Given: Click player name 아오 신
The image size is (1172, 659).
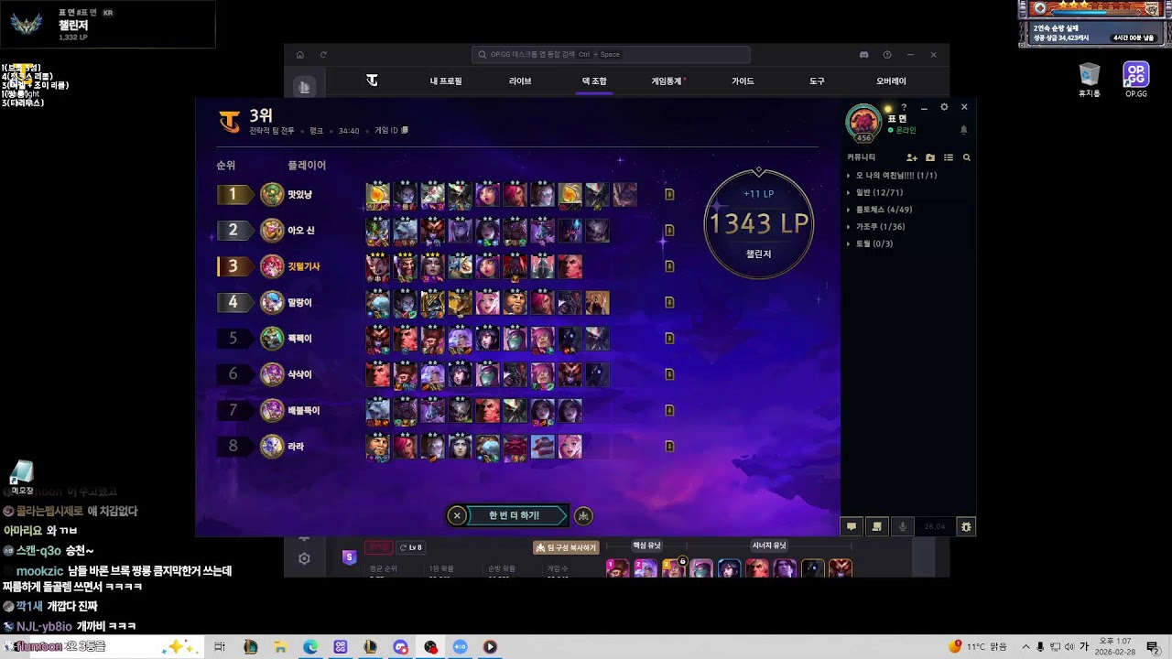Looking at the screenshot, I should coord(301,231).
